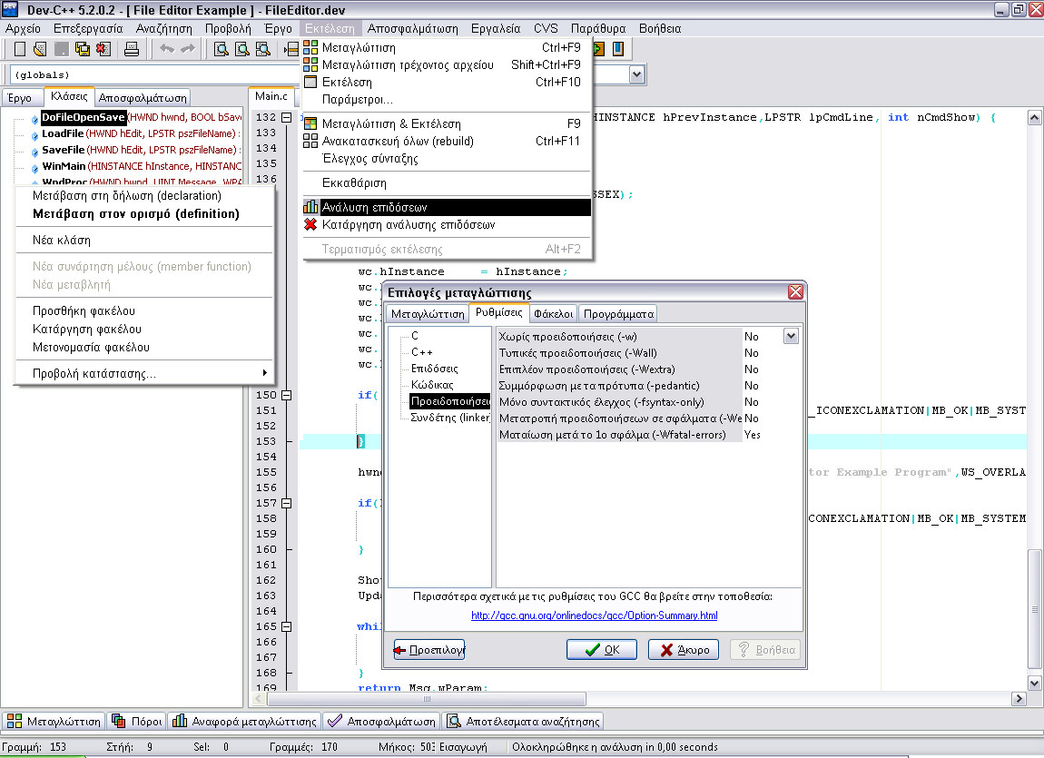Viewport: 1044px width, 758px height.
Task: Expand Προβολή κατάστασης... submenu arrow
Action: pyautogui.click(x=264, y=373)
